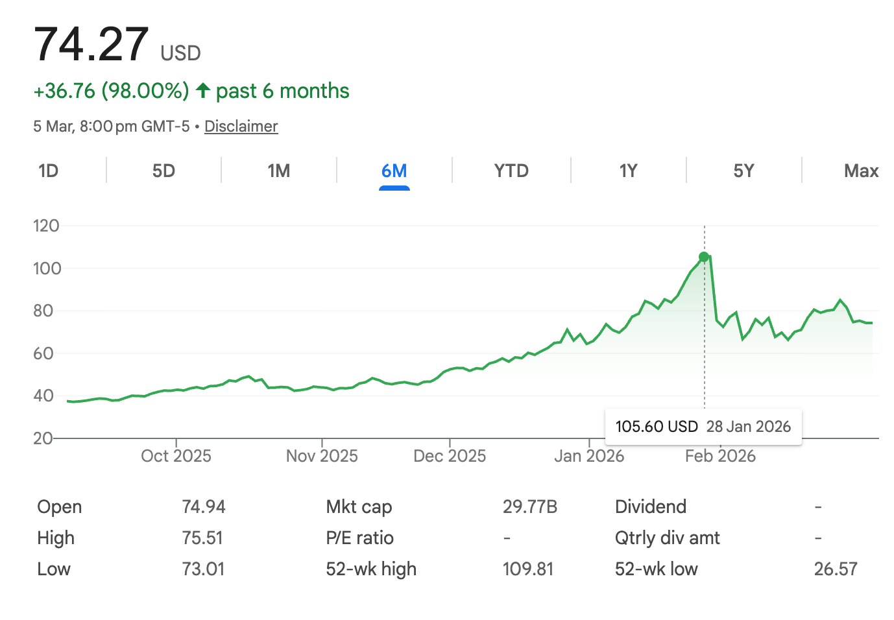Click the 52-wk high value 109.81

tap(528, 569)
